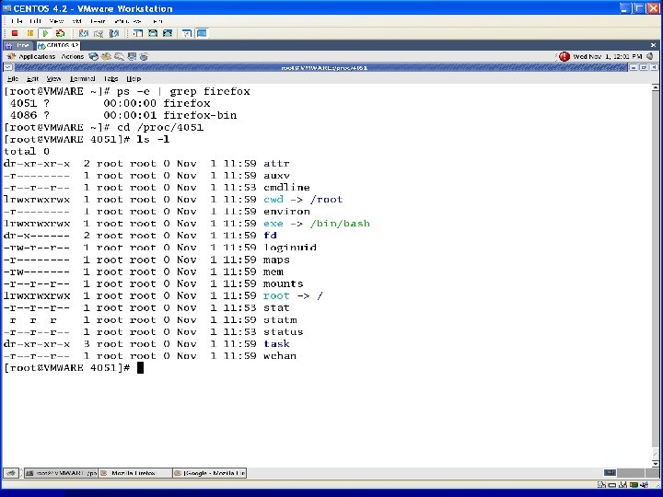Select the console view toolbar icon

click(202, 33)
